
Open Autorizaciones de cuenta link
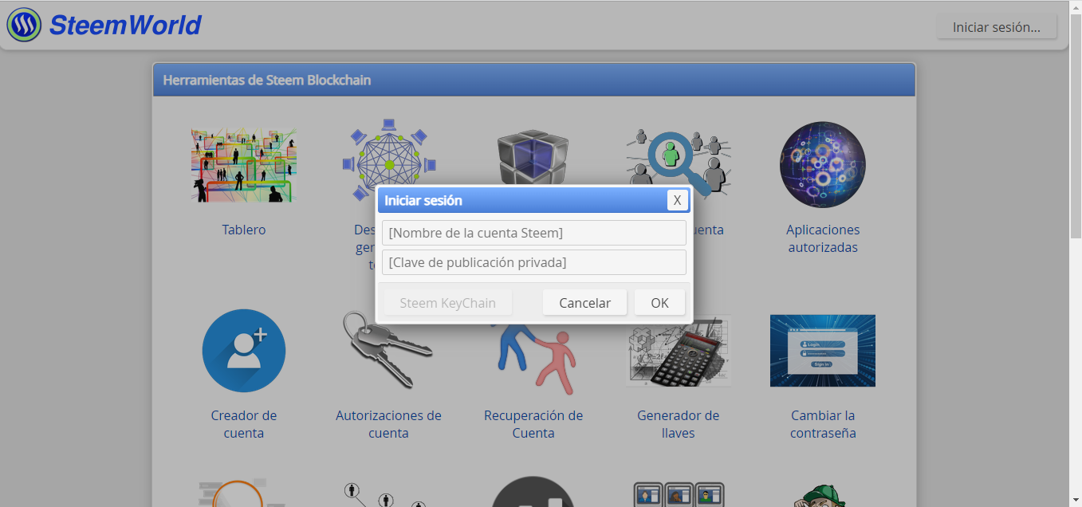pos(388,424)
